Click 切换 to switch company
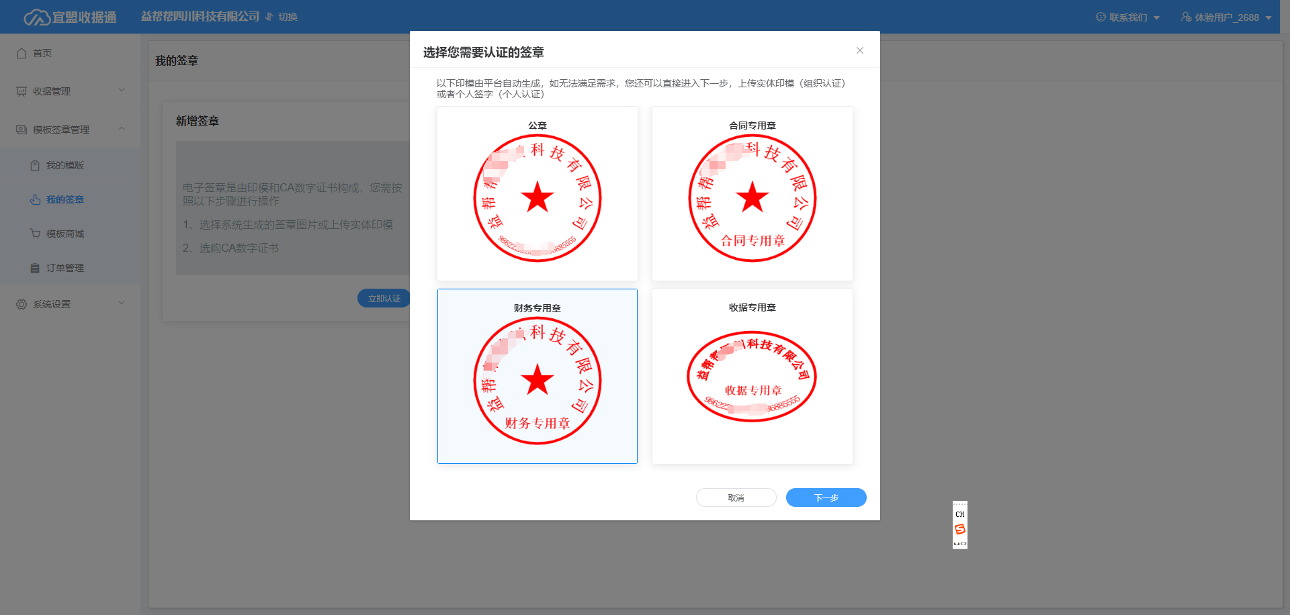This screenshot has height=615, width=1290. click(282, 17)
